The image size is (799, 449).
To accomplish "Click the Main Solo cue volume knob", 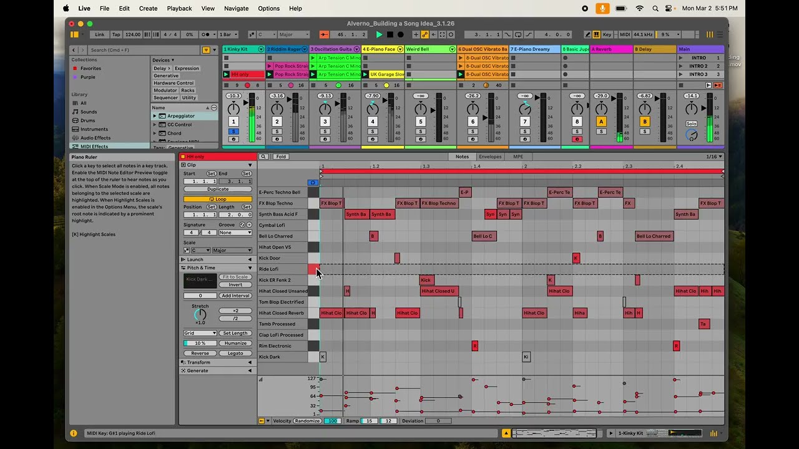I will tap(691, 134).
